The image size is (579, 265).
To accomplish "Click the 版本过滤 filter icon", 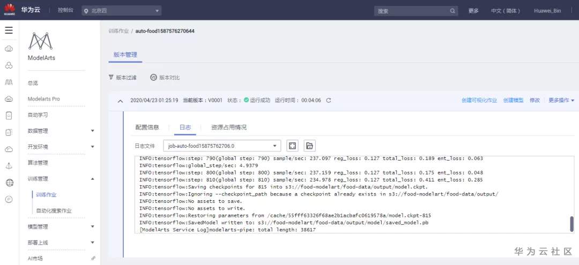I will [x=111, y=78].
